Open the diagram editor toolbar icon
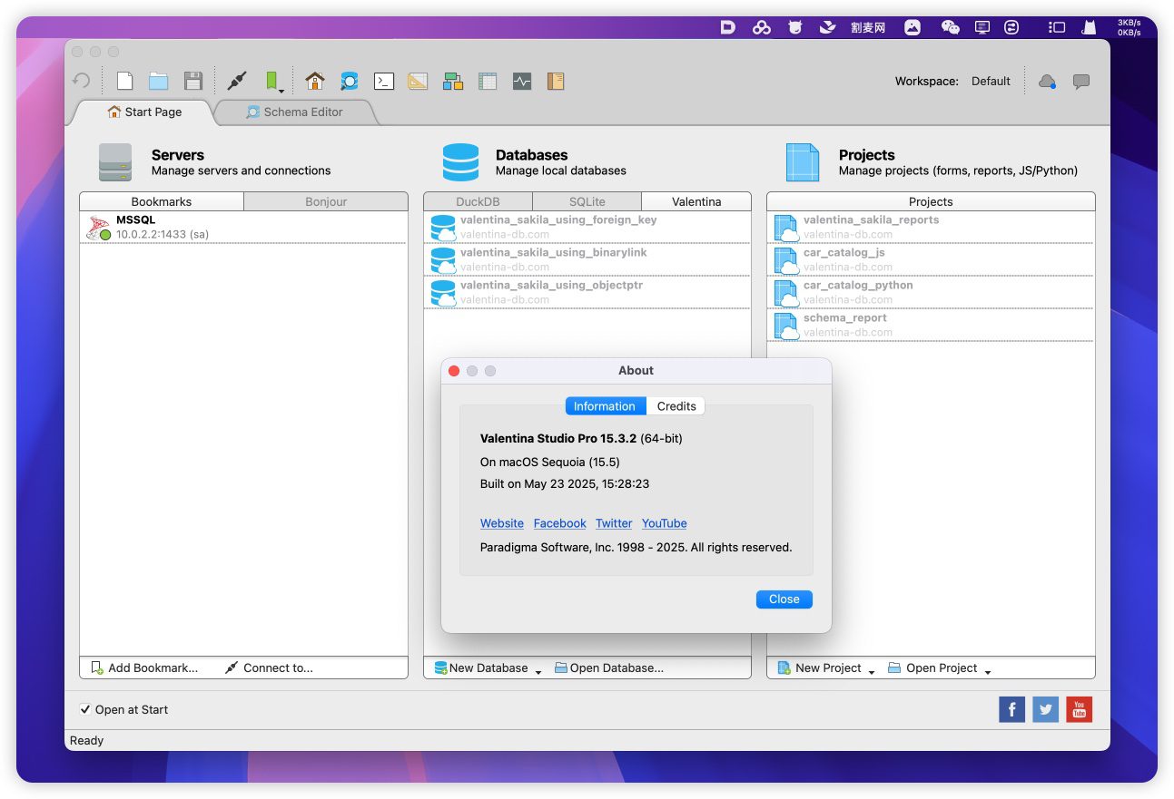The height and width of the screenshot is (799, 1174). point(453,81)
